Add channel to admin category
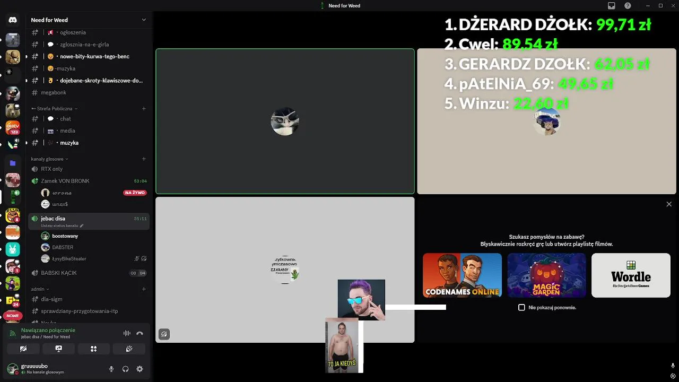Viewport: 679px width, 382px height. pyautogui.click(x=144, y=289)
